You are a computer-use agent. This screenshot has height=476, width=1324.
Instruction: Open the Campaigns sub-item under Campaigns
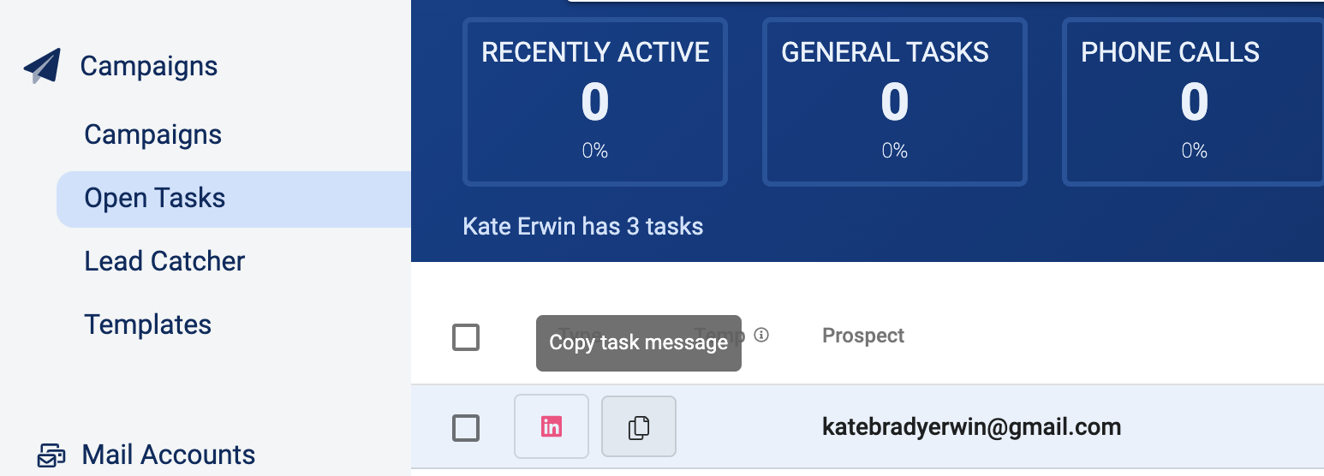pyautogui.click(x=152, y=134)
